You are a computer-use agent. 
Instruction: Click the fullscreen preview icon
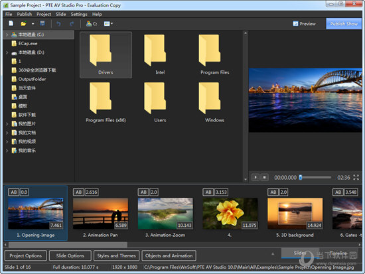tap(356, 177)
